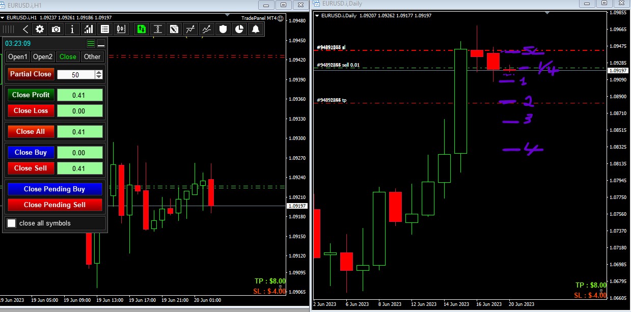Open the notes pencil icon
Image resolution: width=631 pixels, height=312 pixels.
pos(174,29)
